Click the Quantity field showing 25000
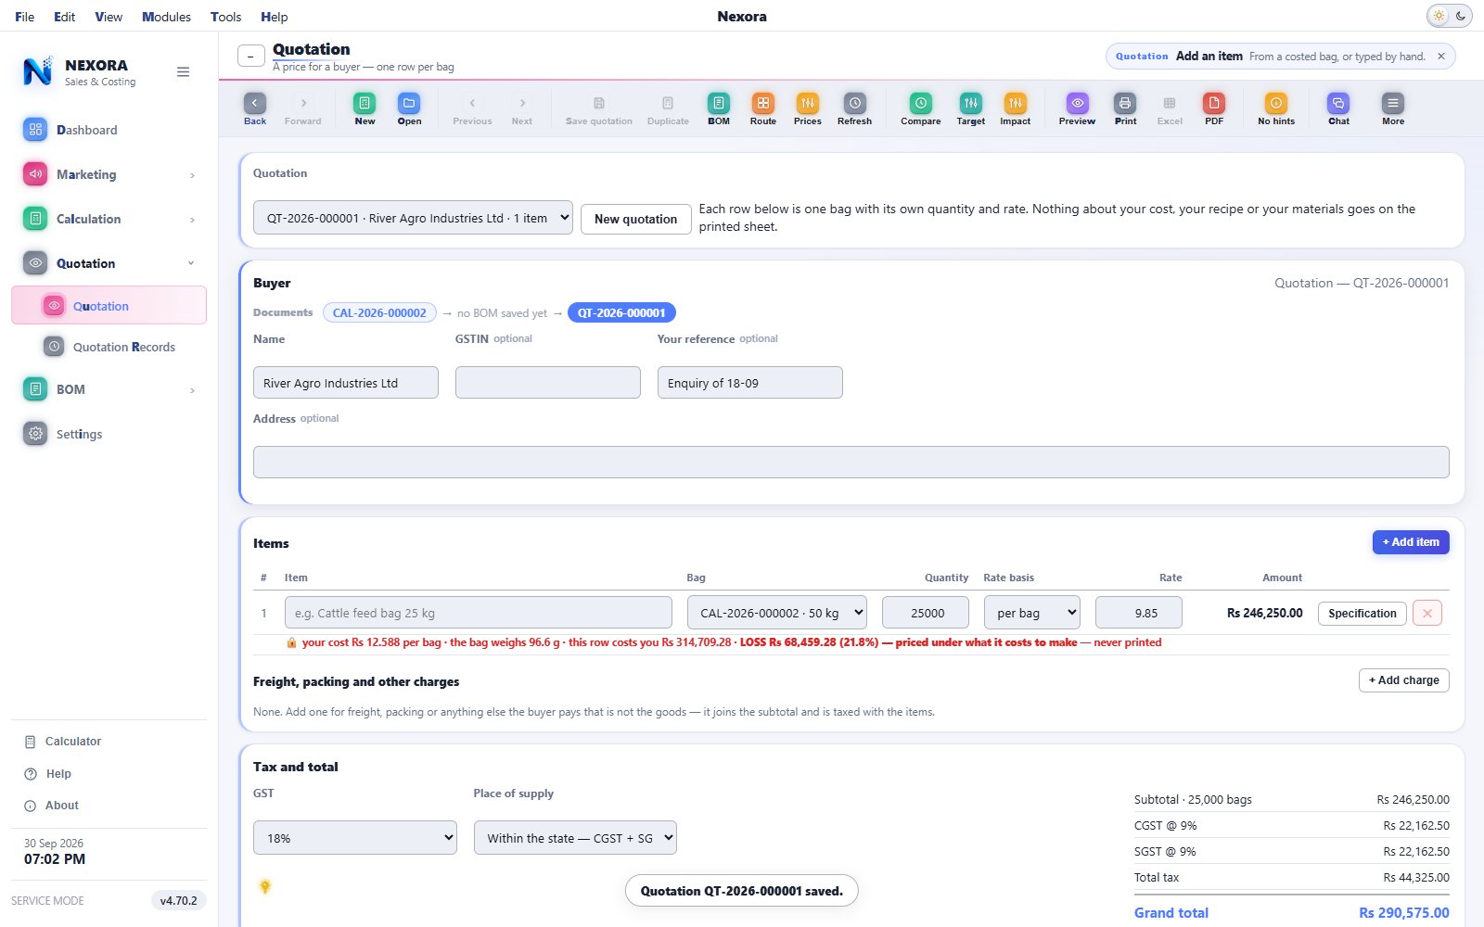This screenshot has height=927, width=1484. point(926,613)
